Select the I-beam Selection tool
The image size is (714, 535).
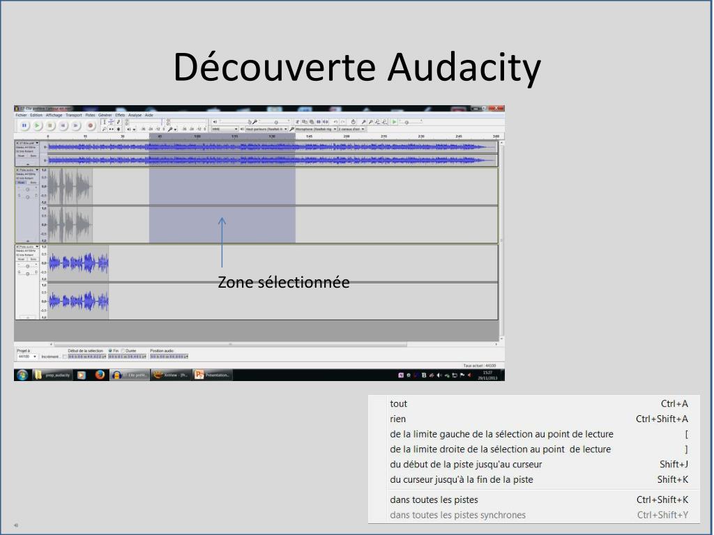(x=105, y=122)
